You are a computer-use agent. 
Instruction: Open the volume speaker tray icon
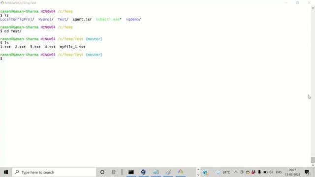271,172
